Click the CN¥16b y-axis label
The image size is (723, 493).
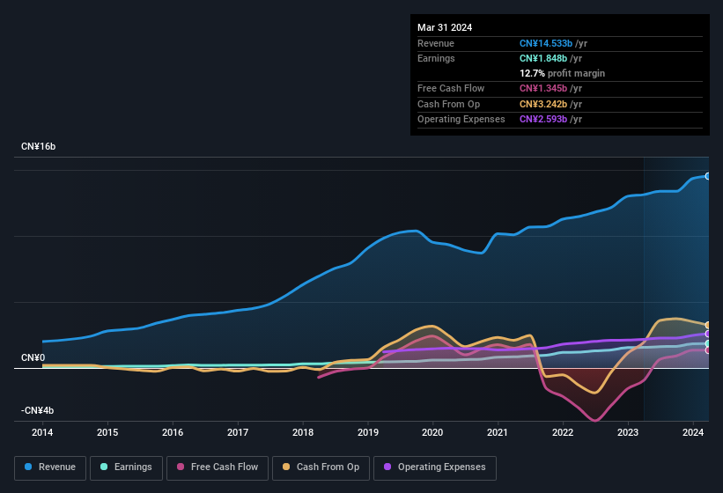(x=38, y=146)
